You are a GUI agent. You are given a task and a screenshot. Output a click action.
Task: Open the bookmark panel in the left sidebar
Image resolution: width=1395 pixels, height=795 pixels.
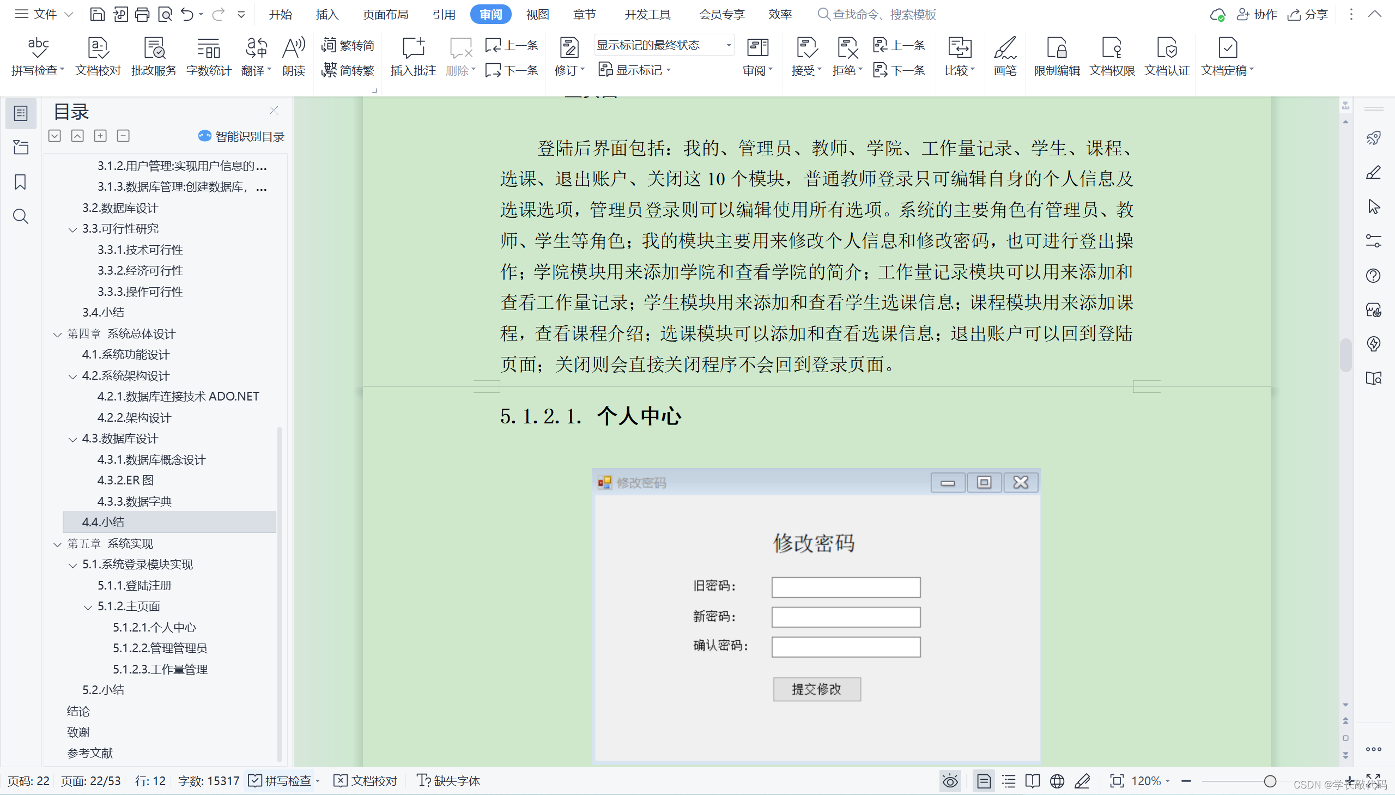20,182
